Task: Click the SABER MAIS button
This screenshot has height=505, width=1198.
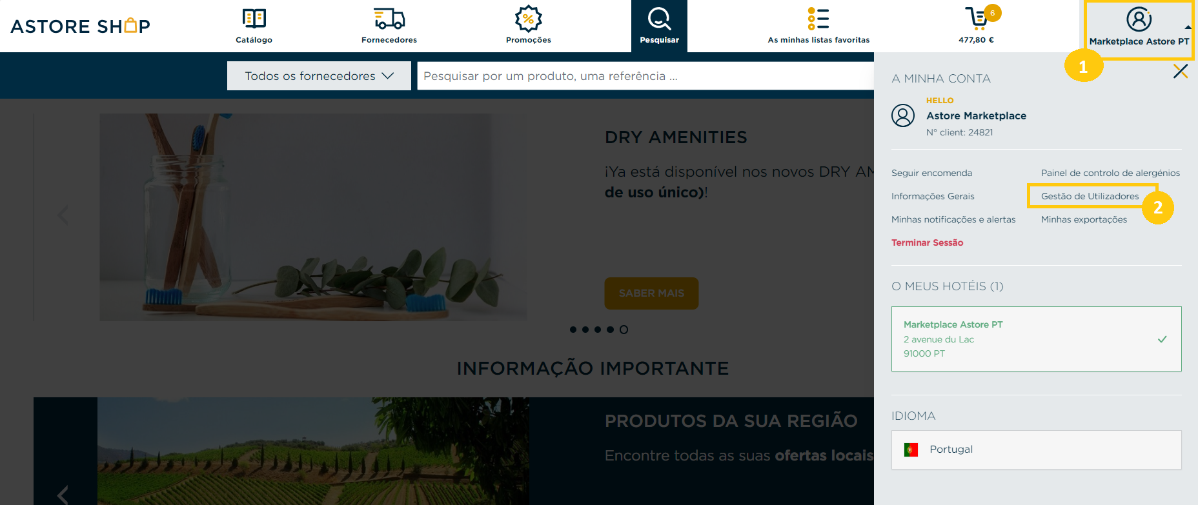Action: pos(651,293)
